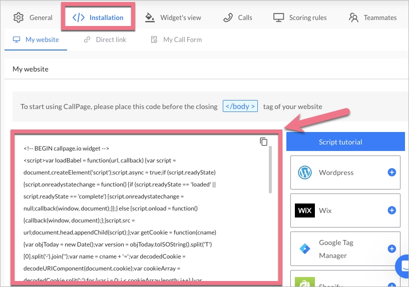Click the Widget's view paint bucket icon
This screenshot has height=287, width=409.
point(150,17)
